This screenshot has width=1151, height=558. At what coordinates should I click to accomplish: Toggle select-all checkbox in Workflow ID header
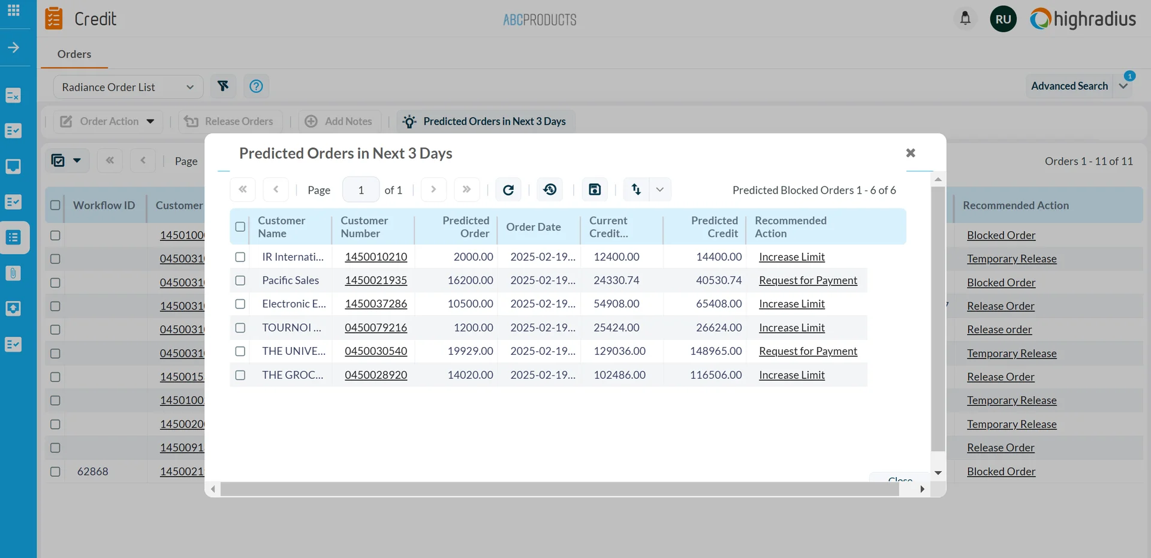pyautogui.click(x=55, y=205)
